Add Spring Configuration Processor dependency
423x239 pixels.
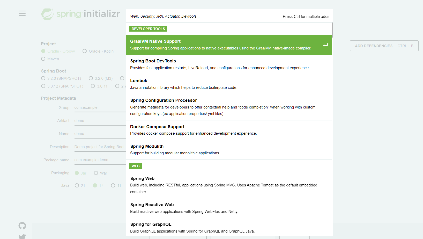tap(229, 107)
